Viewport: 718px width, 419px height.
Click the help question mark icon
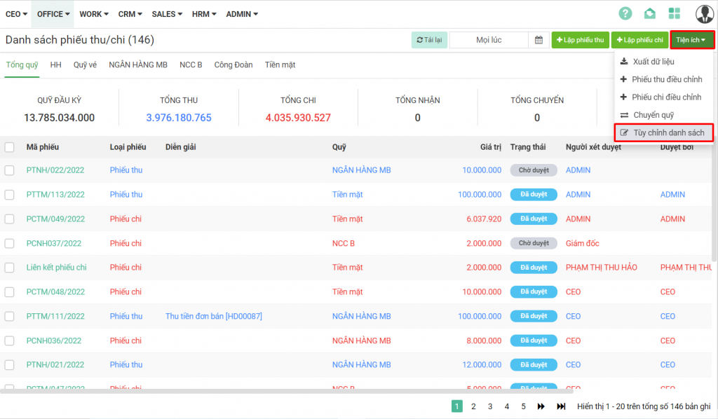pos(625,13)
